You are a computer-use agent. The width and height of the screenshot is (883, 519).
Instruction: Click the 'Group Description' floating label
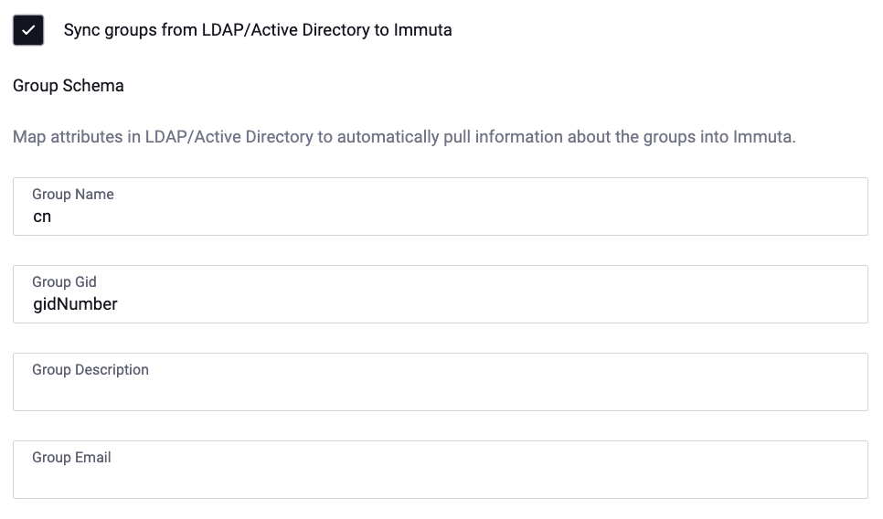(x=90, y=370)
